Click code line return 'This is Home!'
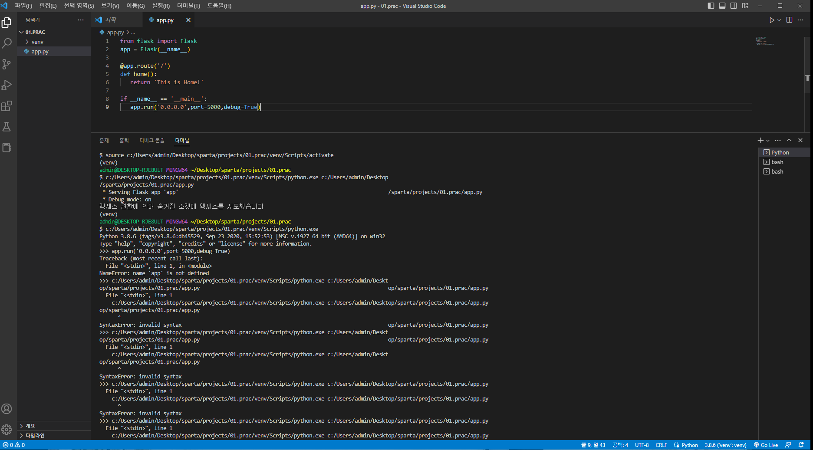Viewport: 813px width, 450px height. coord(167,82)
